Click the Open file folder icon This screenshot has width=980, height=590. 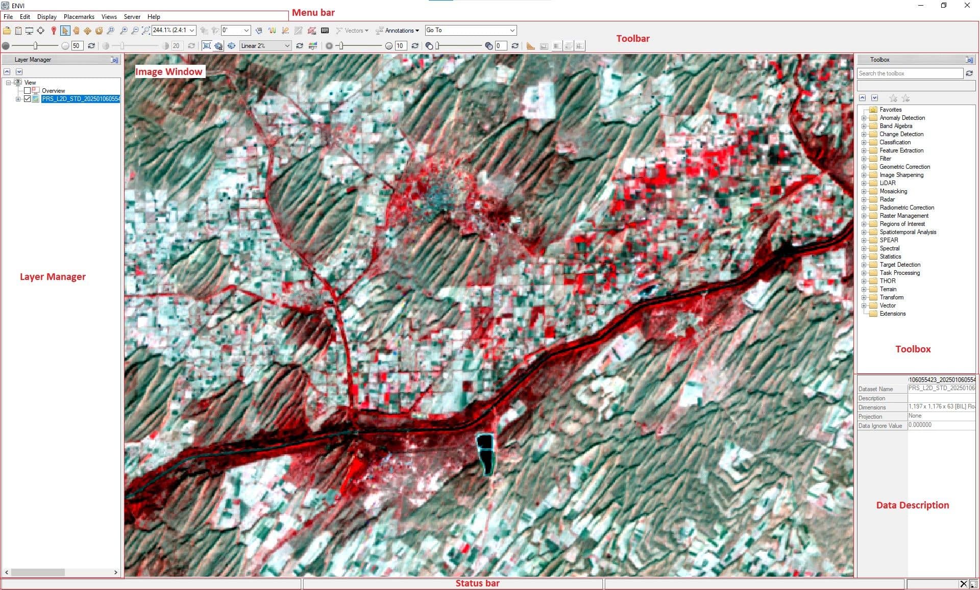coord(7,31)
